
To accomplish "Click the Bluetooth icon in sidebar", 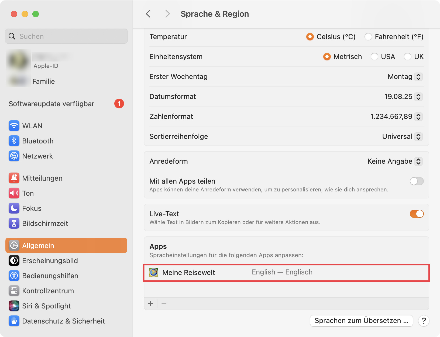I will [14, 141].
